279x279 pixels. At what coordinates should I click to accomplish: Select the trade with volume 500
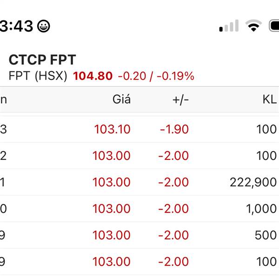tap(139, 235)
